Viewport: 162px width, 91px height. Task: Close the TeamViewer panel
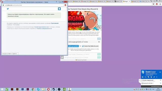click(160, 72)
